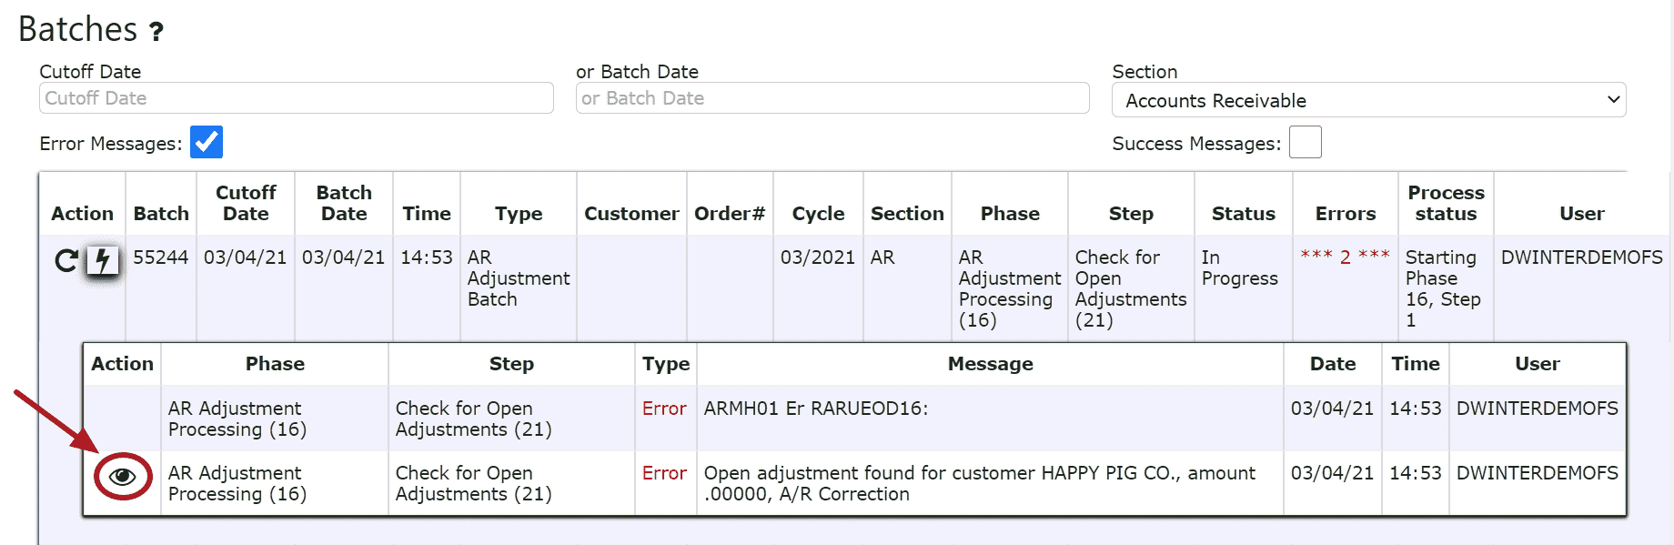This screenshot has width=1674, height=545.
Task: Click the Message column header in details
Action: pyautogui.click(x=990, y=364)
